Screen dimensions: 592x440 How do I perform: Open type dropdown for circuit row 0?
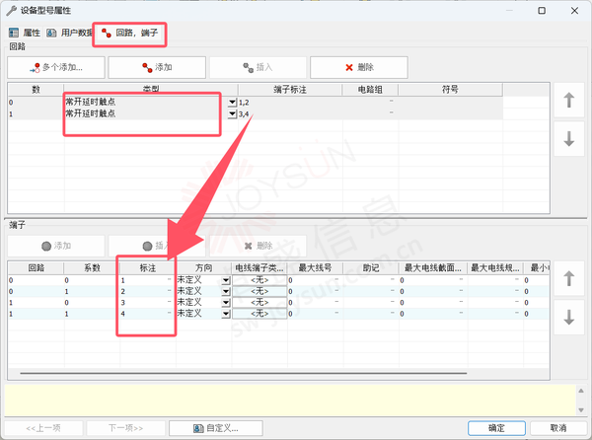tap(233, 102)
